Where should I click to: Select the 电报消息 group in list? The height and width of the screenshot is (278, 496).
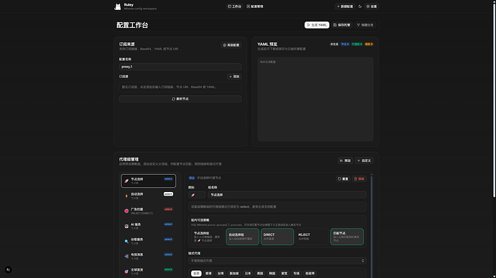click(x=148, y=257)
